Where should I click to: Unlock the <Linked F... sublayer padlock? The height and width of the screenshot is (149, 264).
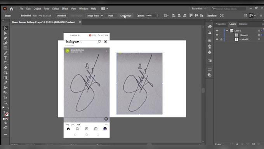click(221, 39)
